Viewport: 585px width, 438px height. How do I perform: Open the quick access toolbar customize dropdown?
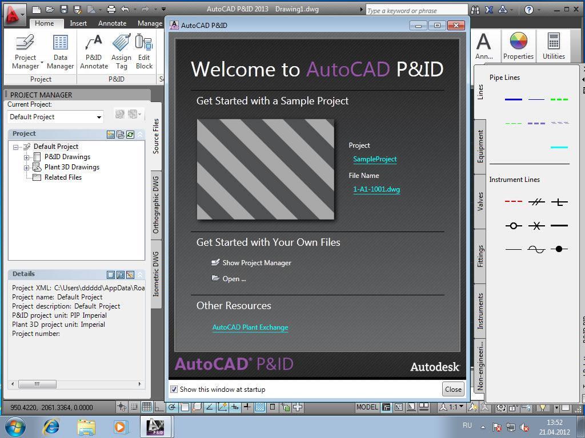click(163, 9)
